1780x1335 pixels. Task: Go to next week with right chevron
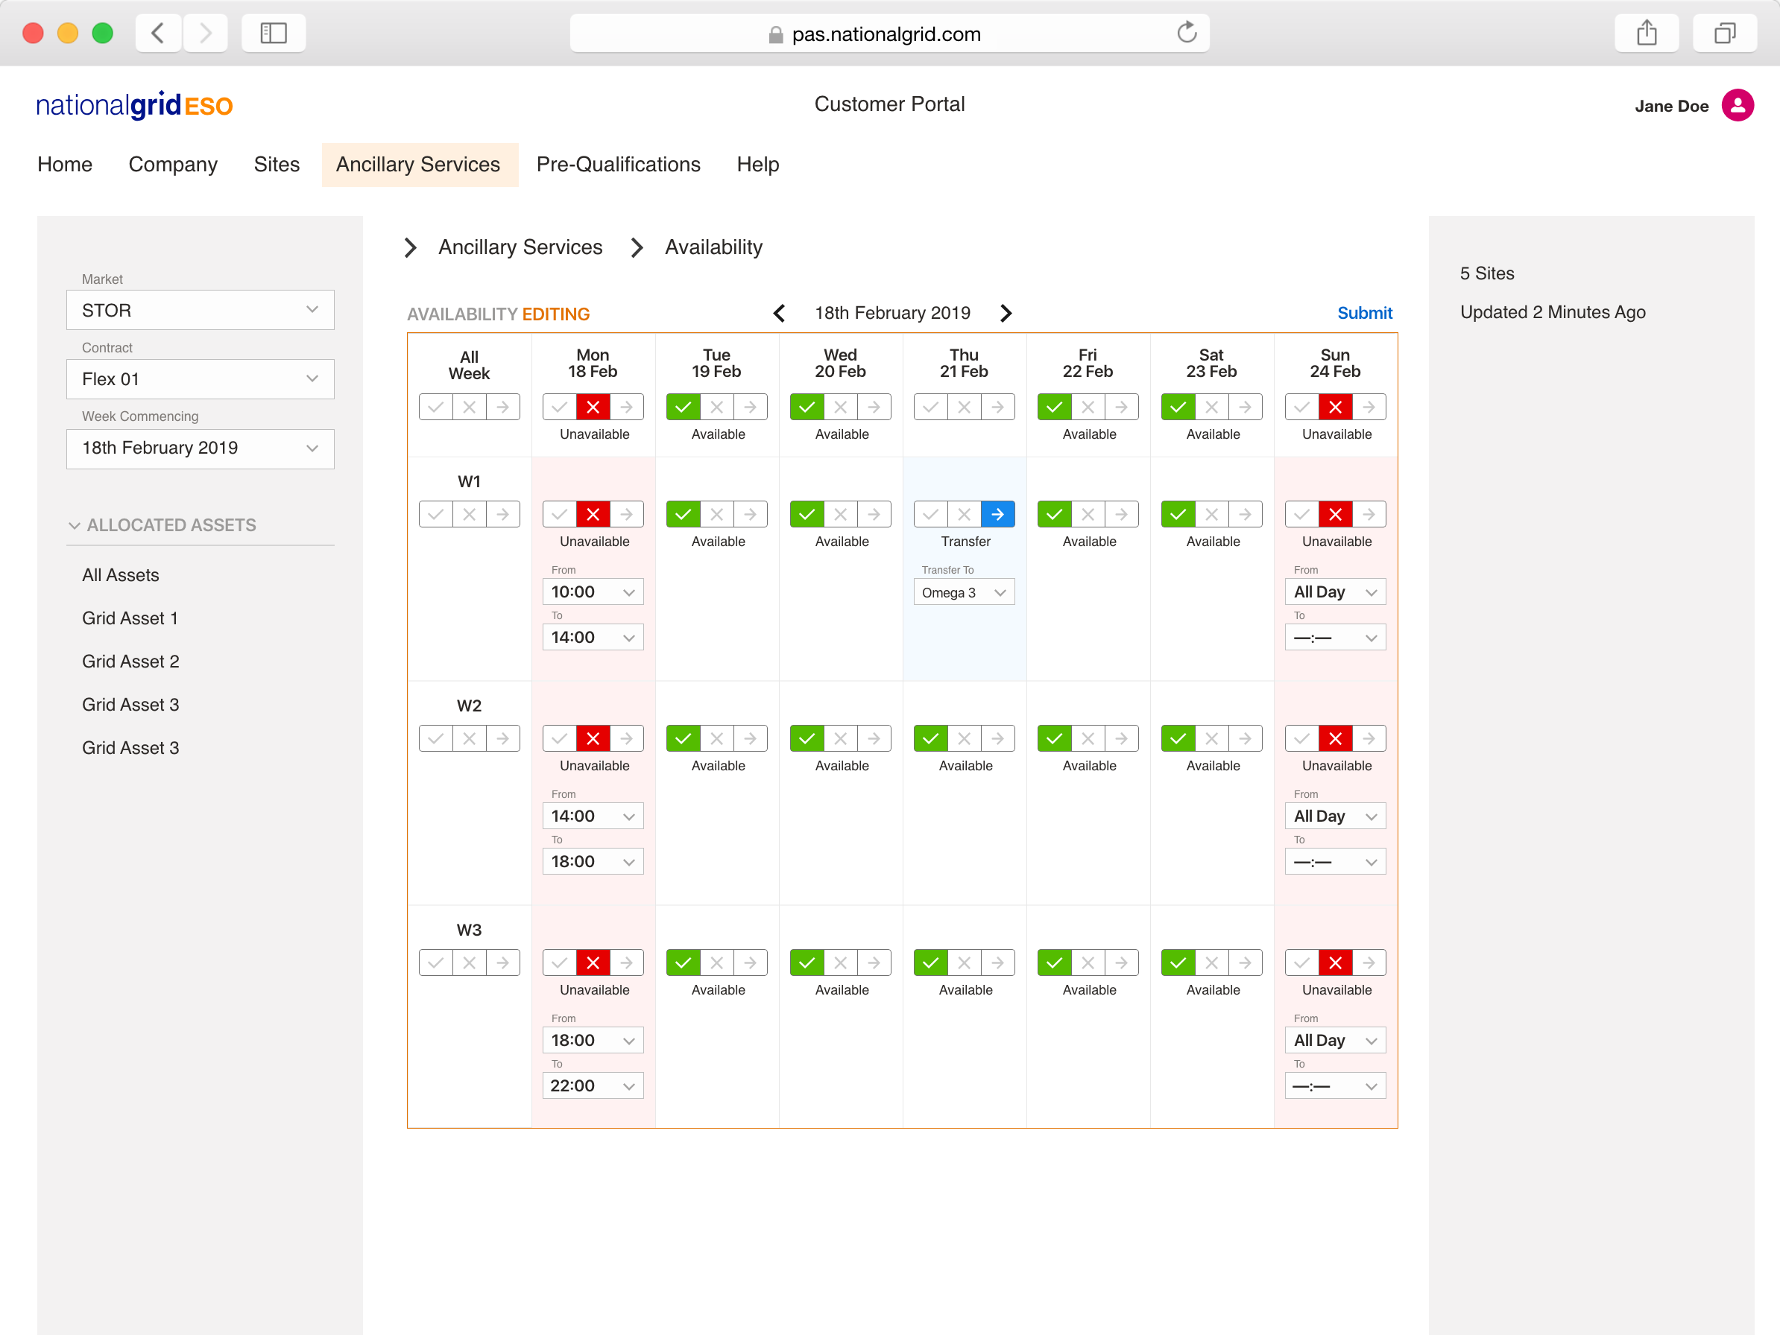(1006, 313)
